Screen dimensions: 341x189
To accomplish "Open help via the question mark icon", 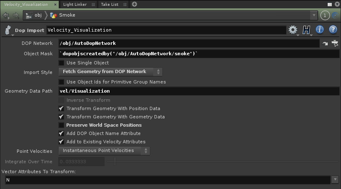I will point(333,29).
